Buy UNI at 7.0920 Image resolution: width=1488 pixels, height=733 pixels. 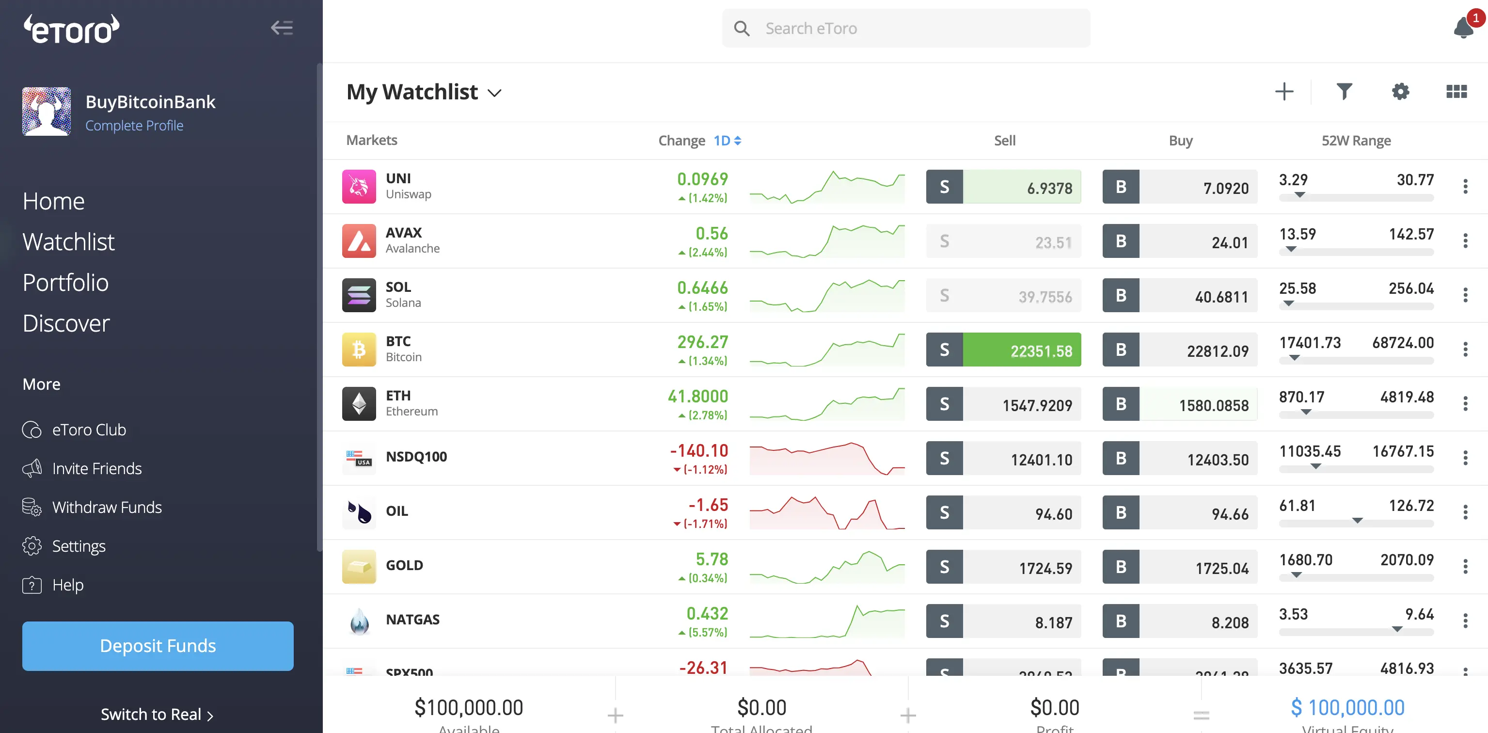(x=1180, y=187)
